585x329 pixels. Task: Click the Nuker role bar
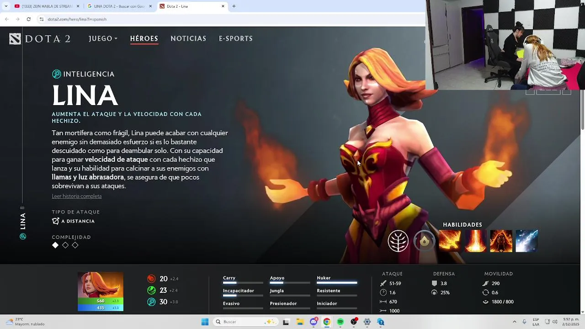tap(337, 283)
